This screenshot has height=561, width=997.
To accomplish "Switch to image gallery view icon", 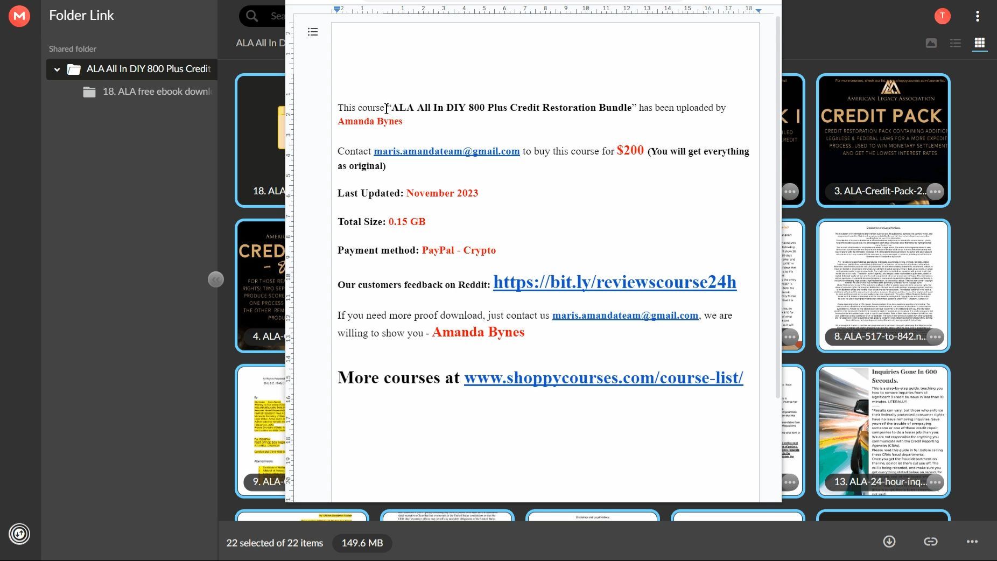I will click(x=931, y=43).
